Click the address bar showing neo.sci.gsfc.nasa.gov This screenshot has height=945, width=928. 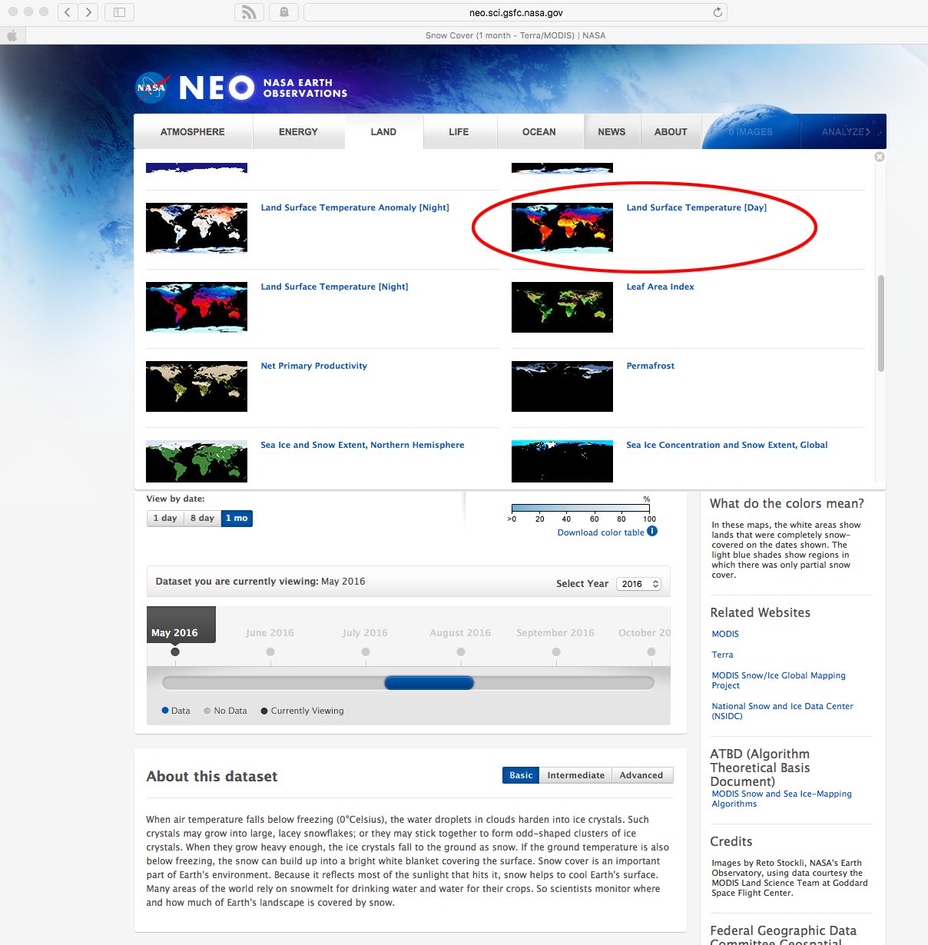tap(515, 12)
